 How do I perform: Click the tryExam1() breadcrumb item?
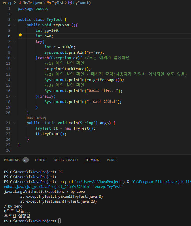[x=82, y=3]
